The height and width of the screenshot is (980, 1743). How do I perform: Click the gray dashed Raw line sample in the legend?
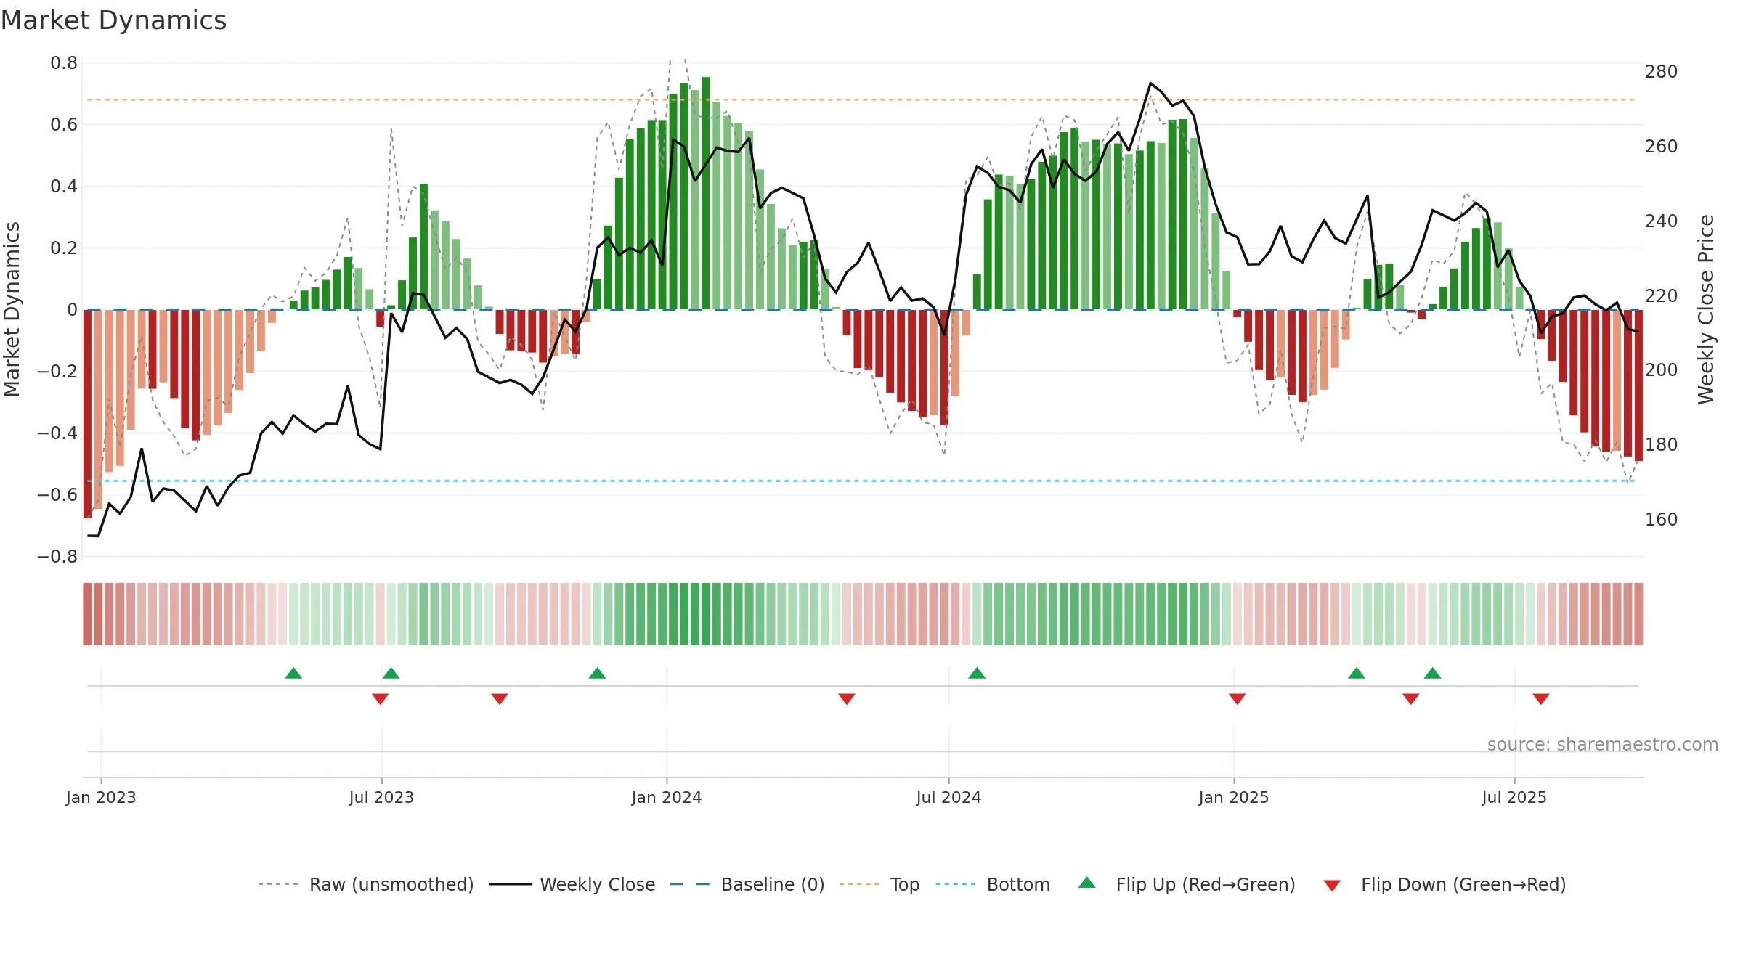[278, 884]
